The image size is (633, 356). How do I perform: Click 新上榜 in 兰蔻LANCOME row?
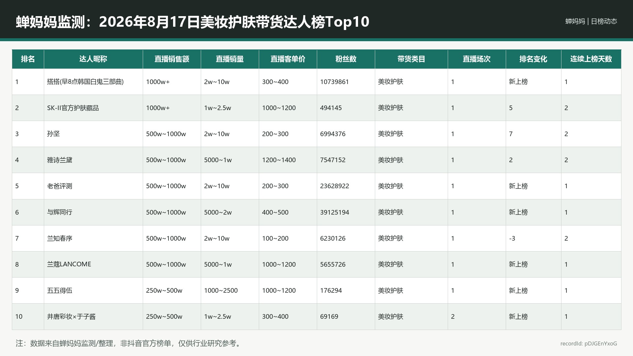point(518,264)
